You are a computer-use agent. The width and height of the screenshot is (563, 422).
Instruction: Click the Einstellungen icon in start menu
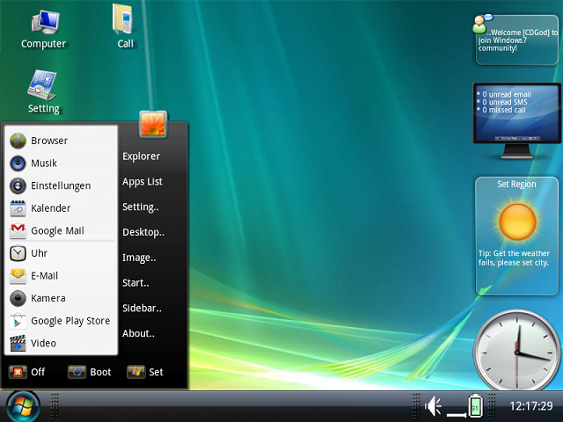[18, 186]
